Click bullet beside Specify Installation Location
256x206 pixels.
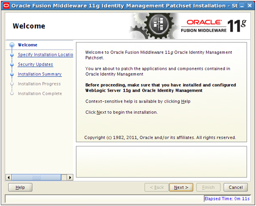[12, 55]
